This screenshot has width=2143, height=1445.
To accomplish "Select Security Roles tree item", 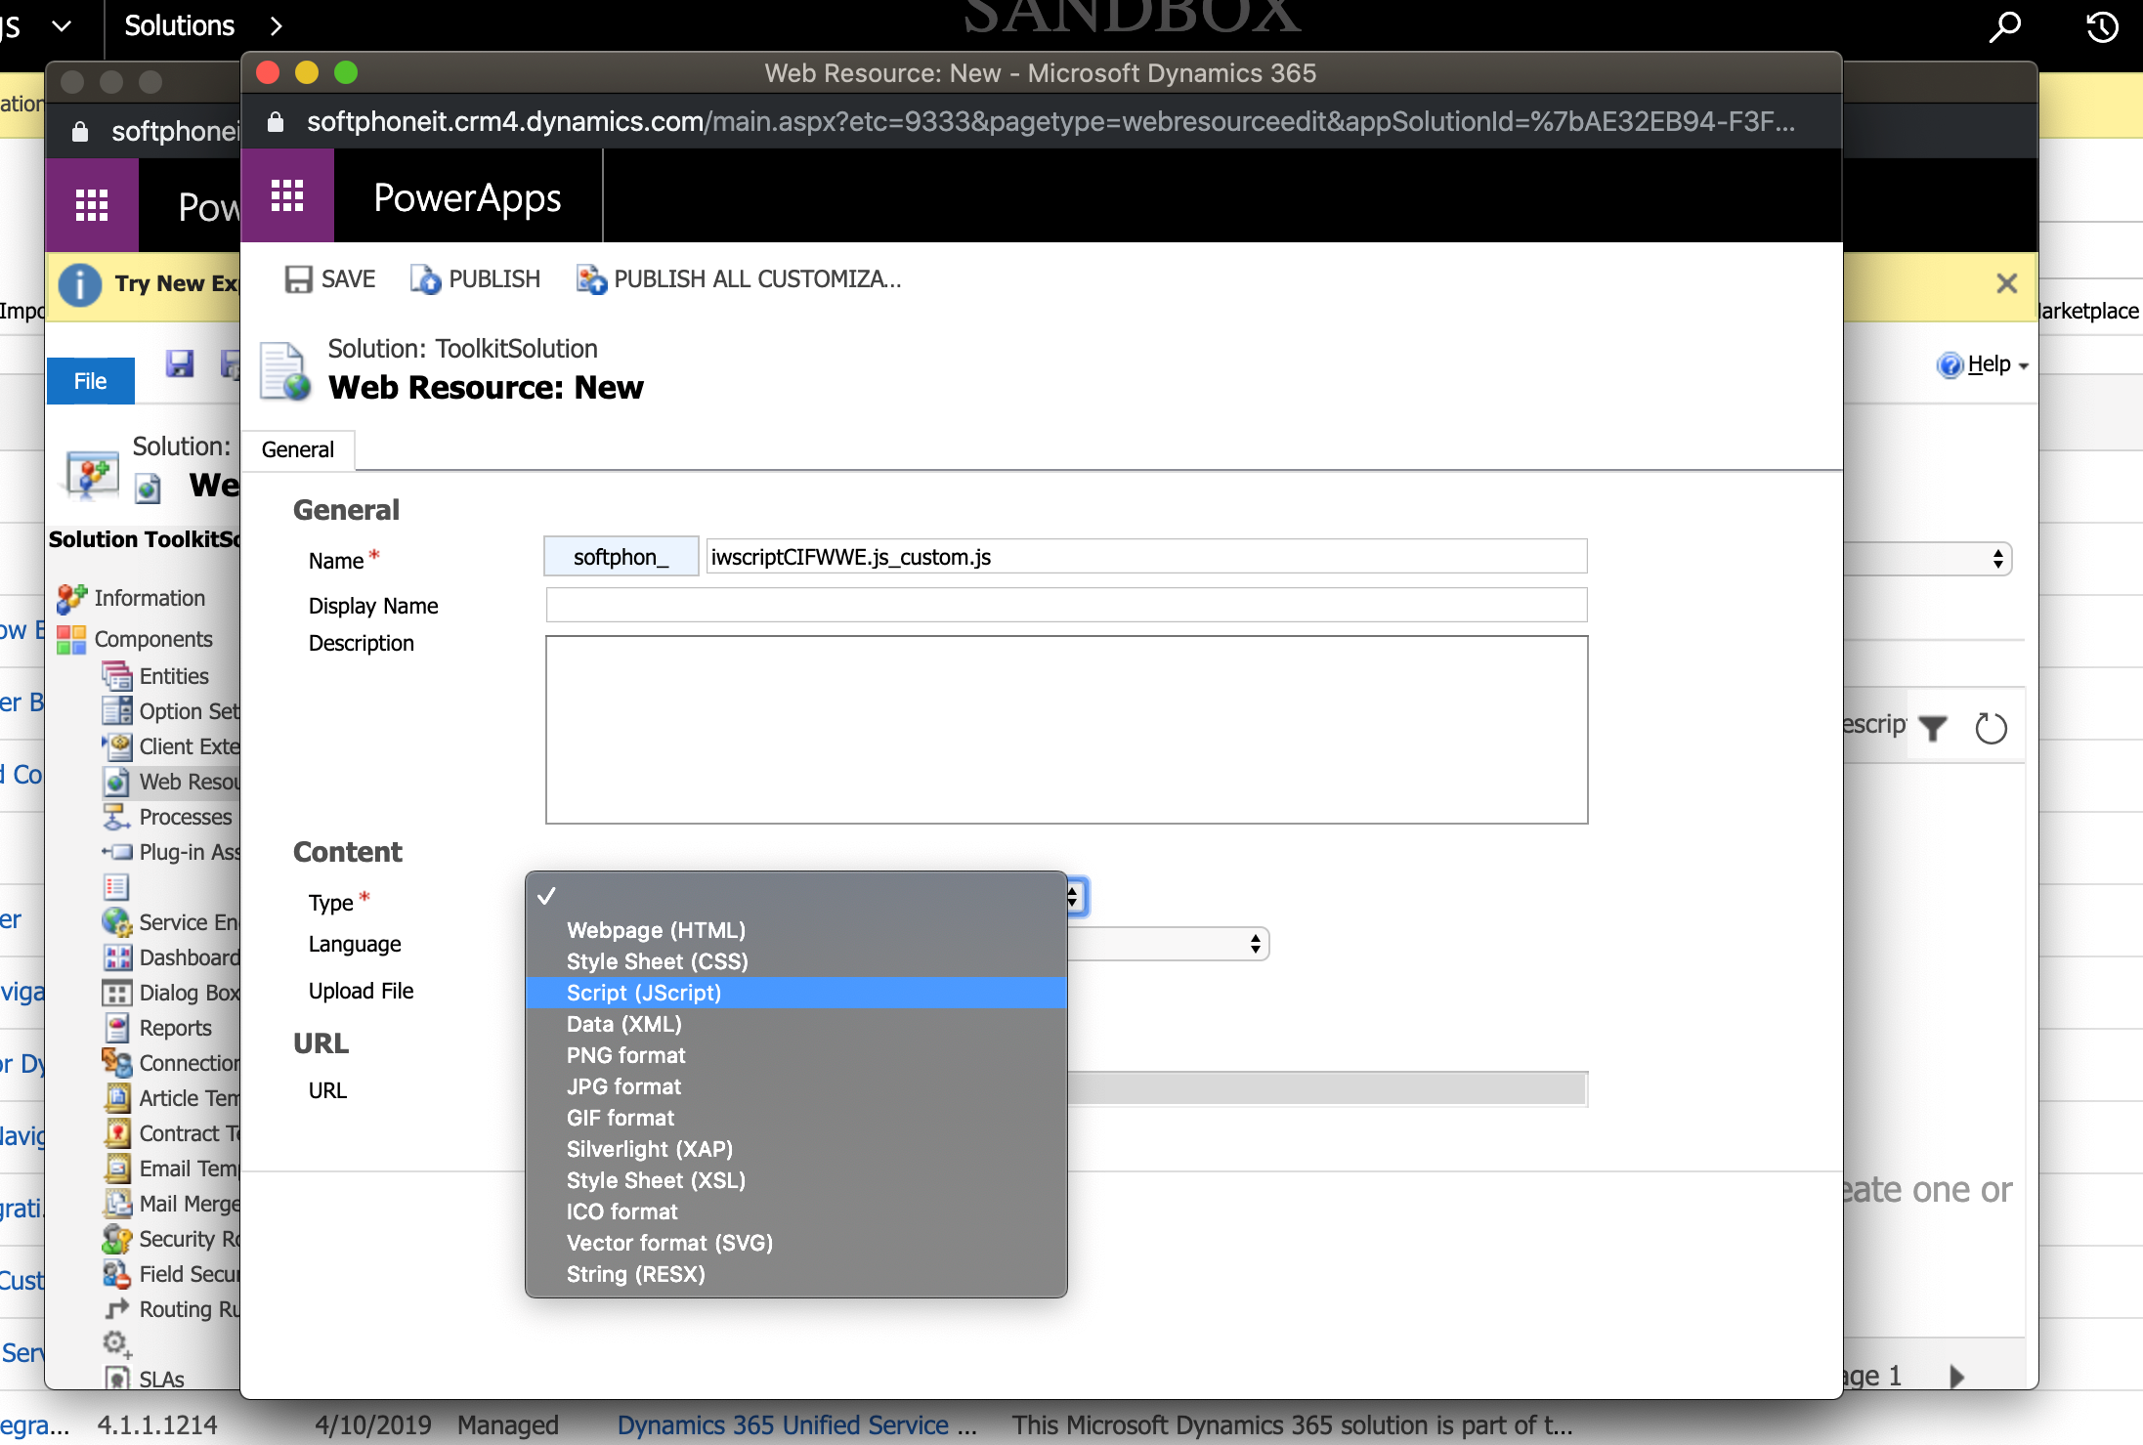I will [171, 1239].
